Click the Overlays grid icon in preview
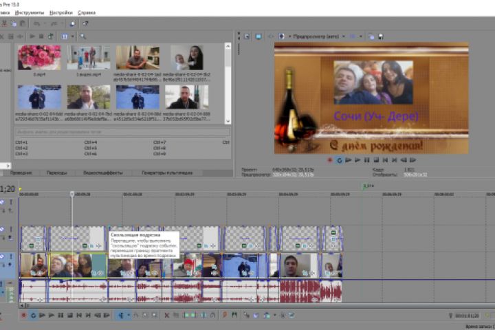 point(353,36)
